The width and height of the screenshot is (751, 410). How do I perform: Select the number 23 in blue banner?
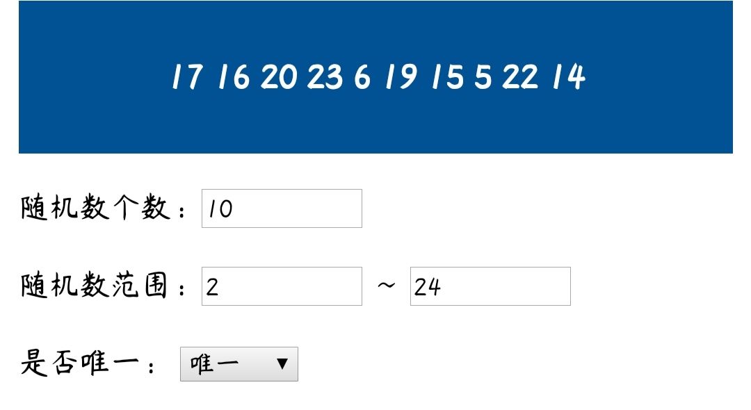[x=325, y=76]
